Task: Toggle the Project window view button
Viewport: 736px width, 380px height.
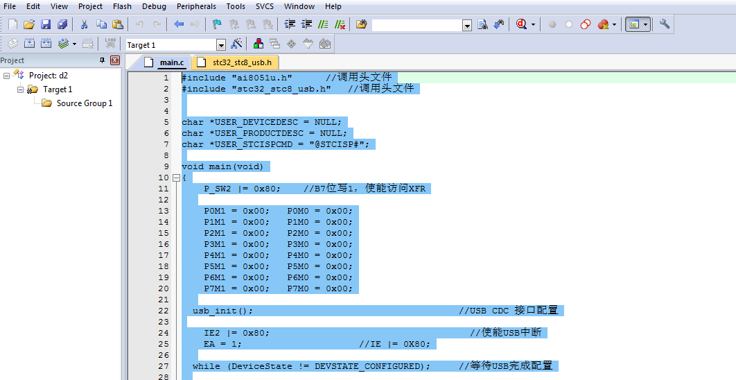Action: point(635,24)
